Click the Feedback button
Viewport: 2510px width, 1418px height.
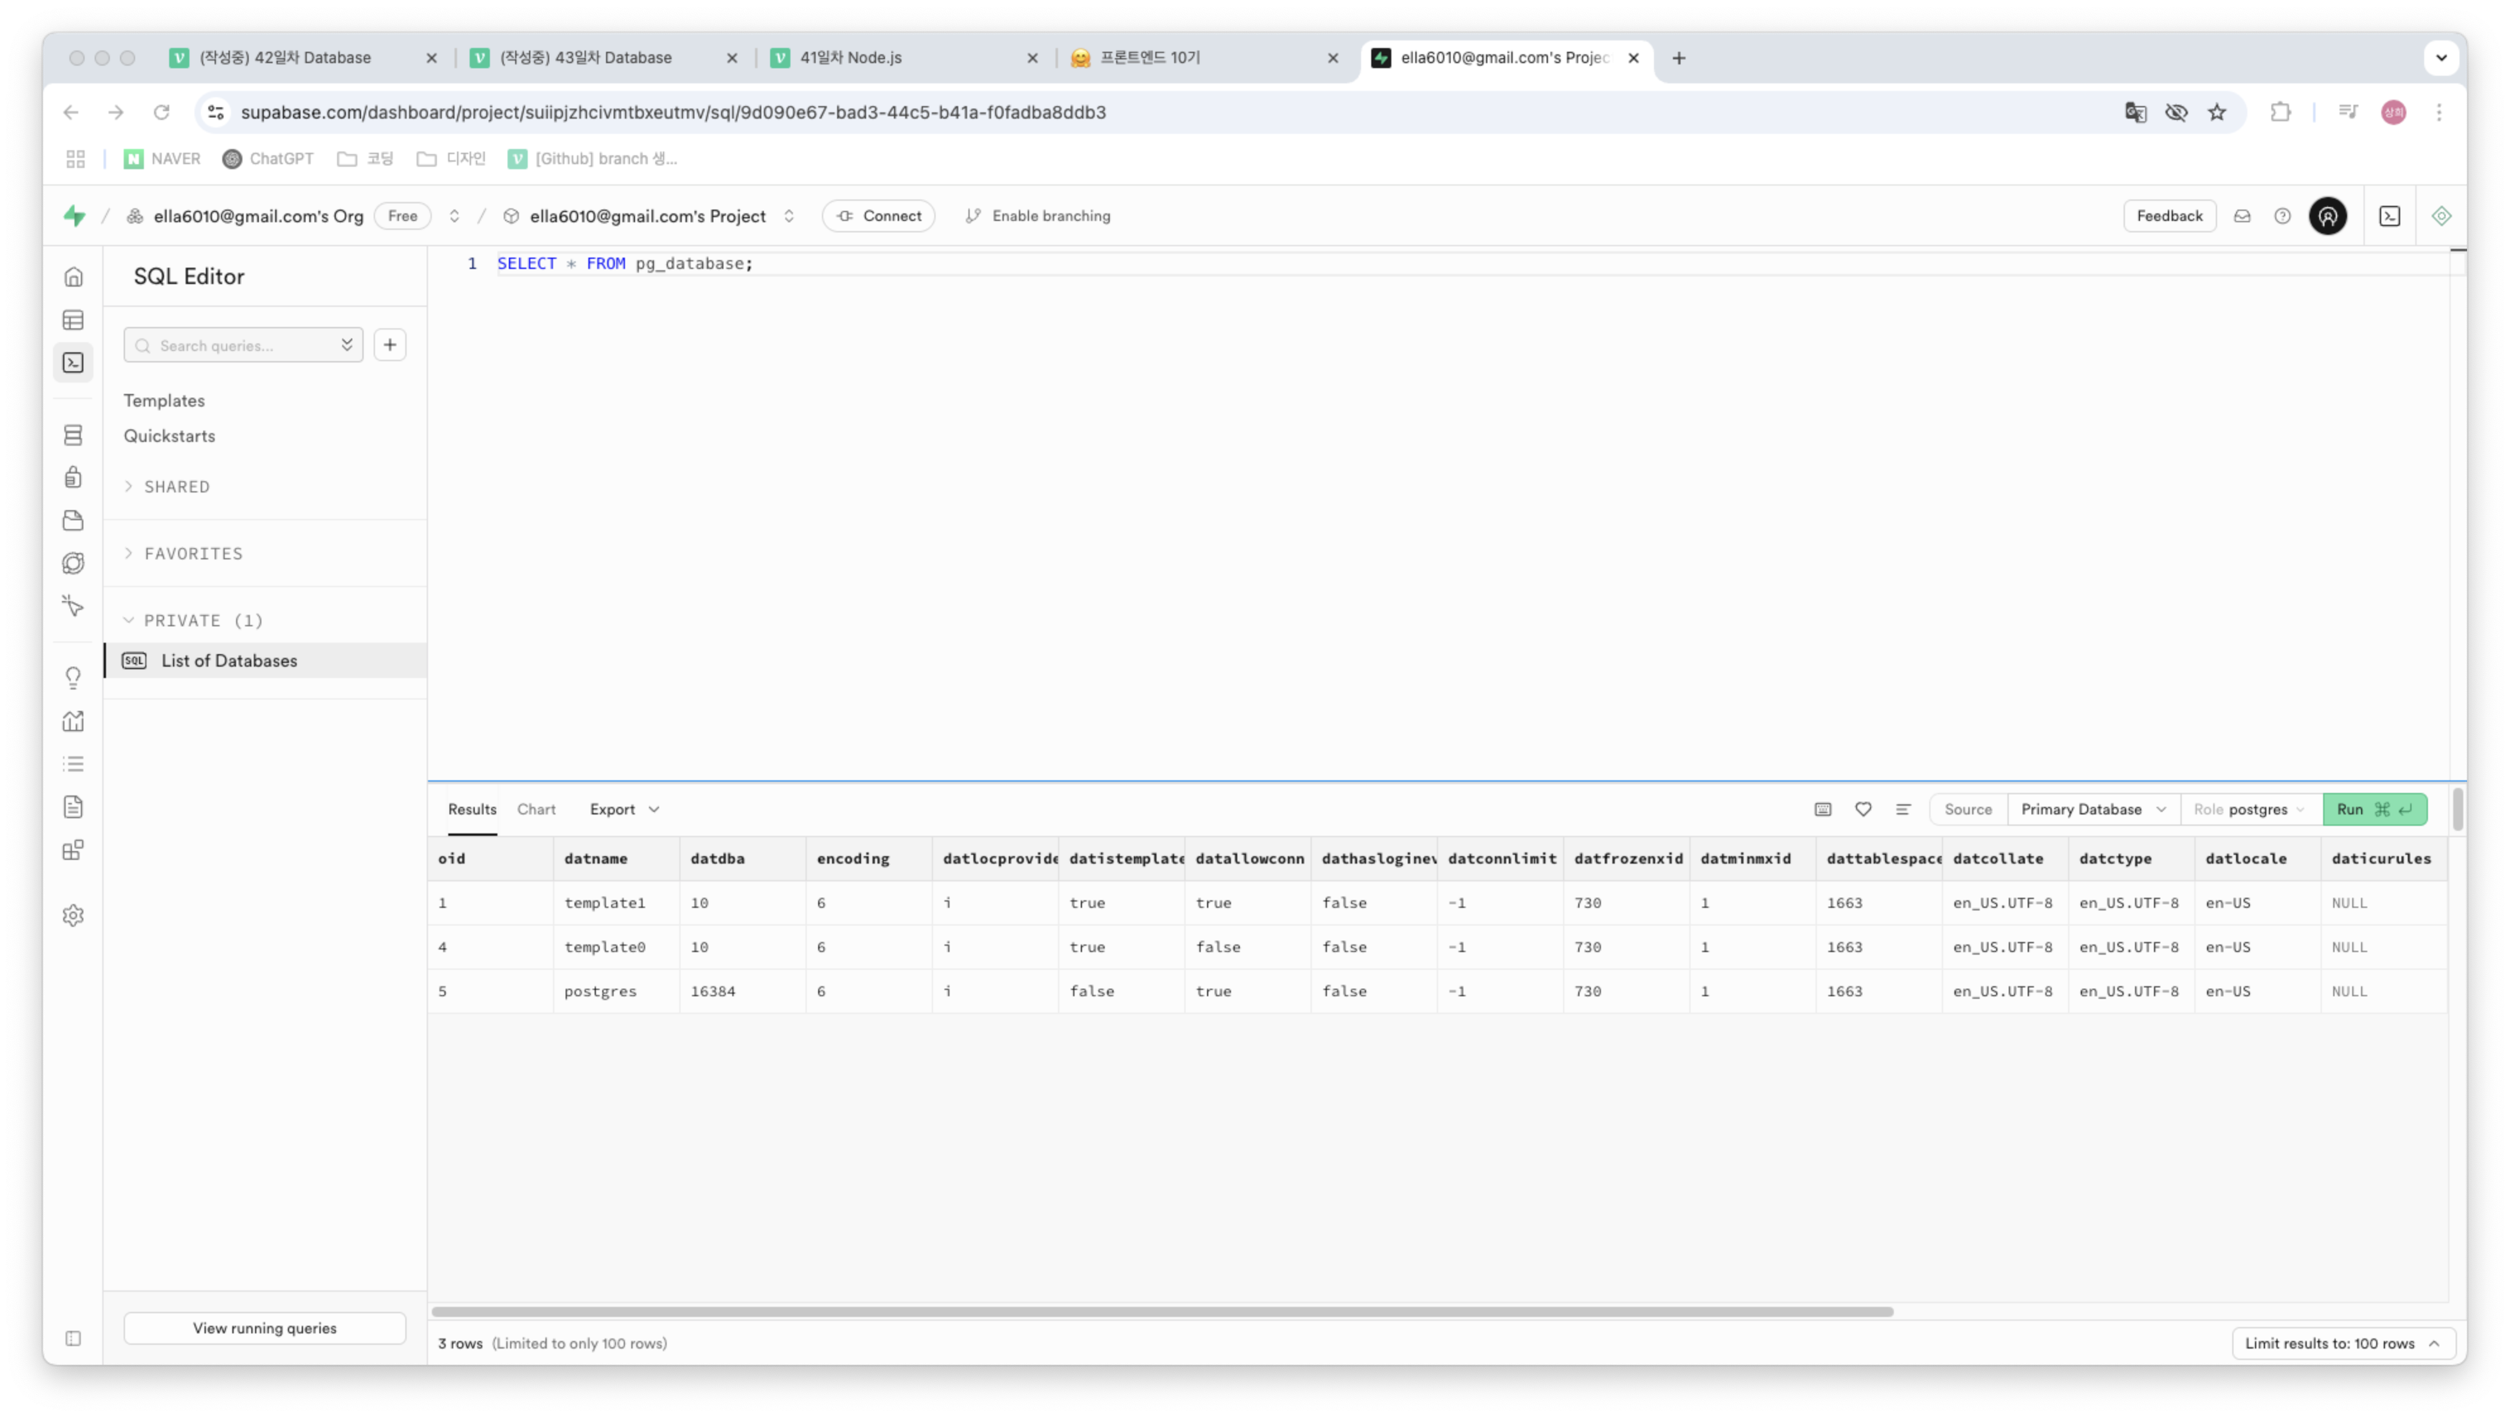point(2170,215)
